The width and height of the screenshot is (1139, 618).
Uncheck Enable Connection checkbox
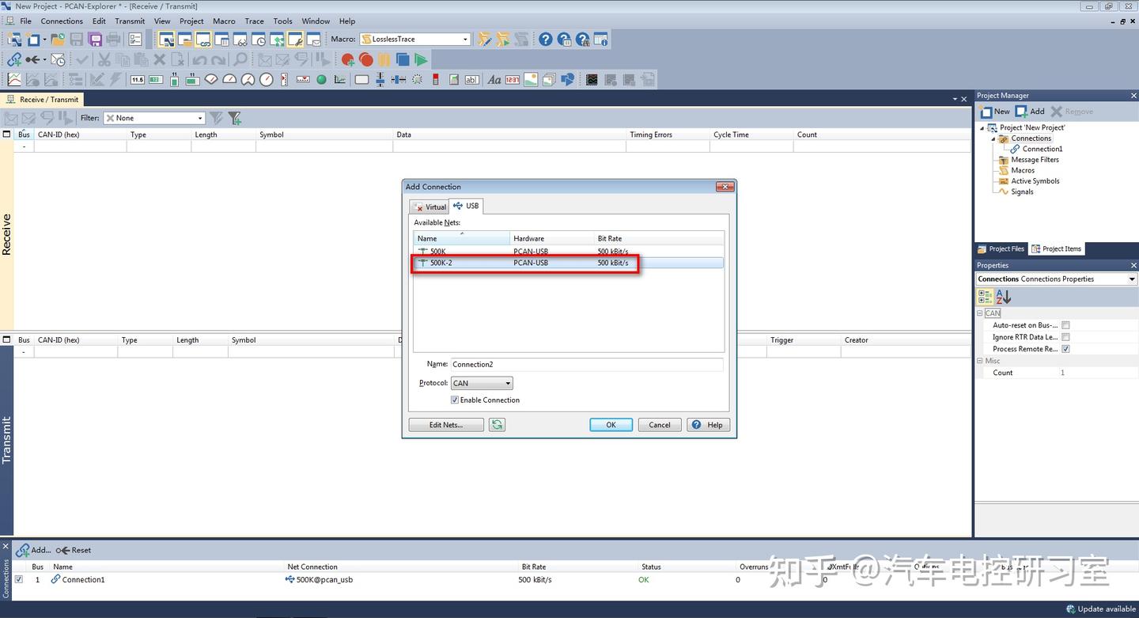point(455,400)
